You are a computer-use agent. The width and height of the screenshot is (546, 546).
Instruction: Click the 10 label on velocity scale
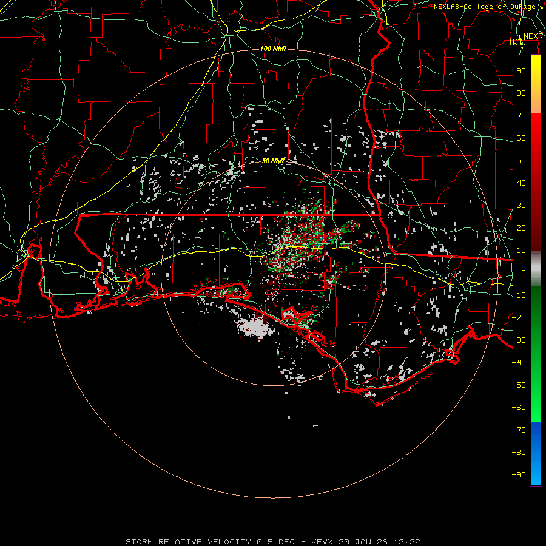pyautogui.click(x=521, y=251)
